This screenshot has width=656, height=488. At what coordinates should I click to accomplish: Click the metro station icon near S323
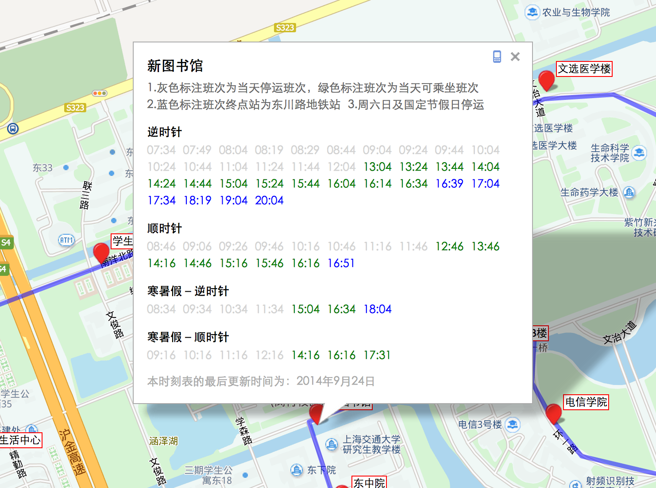click(13, 129)
